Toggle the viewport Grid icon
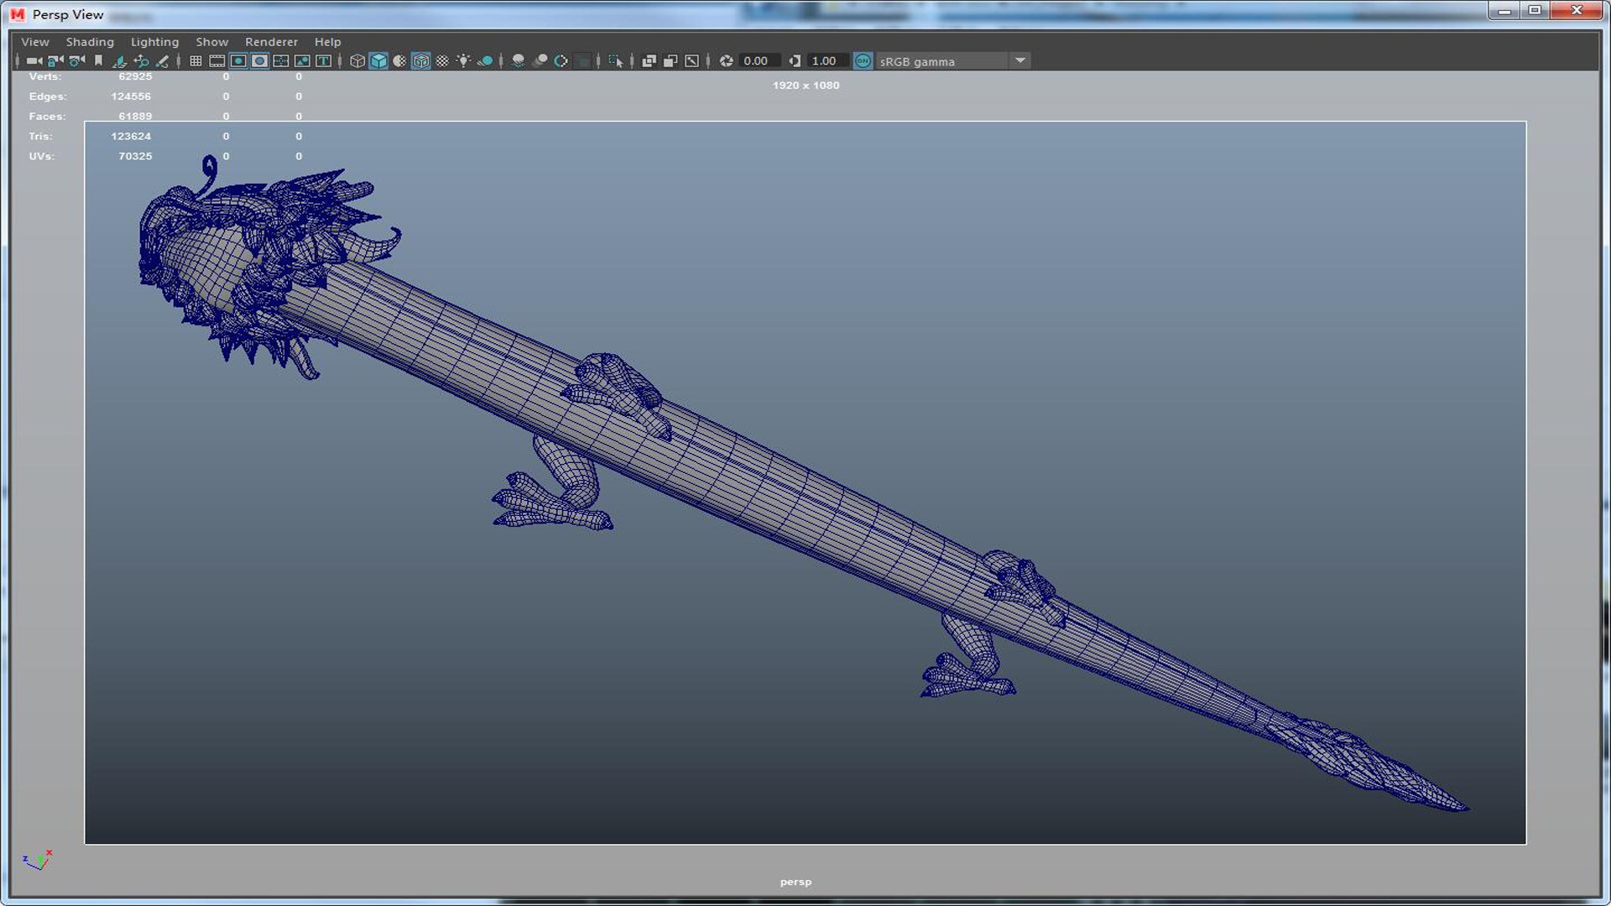 196,61
